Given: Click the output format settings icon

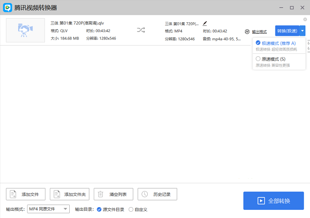Looking at the screenshot, I should point(247,32).
